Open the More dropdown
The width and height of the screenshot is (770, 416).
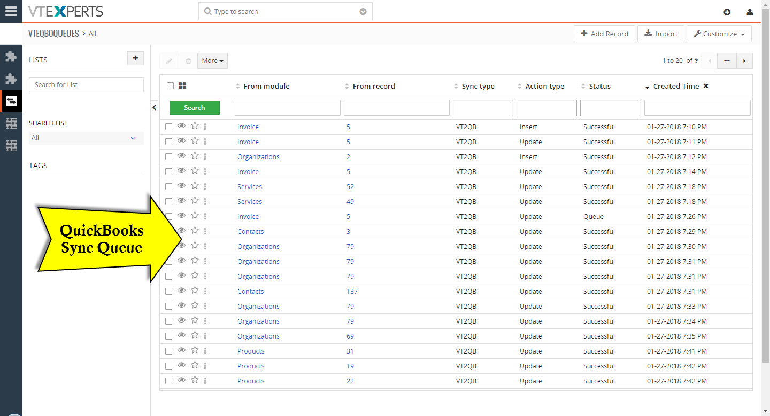tap(212, 61)
